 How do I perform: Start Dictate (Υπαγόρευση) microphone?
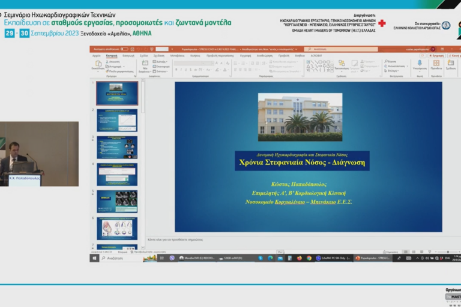point(420,64)
